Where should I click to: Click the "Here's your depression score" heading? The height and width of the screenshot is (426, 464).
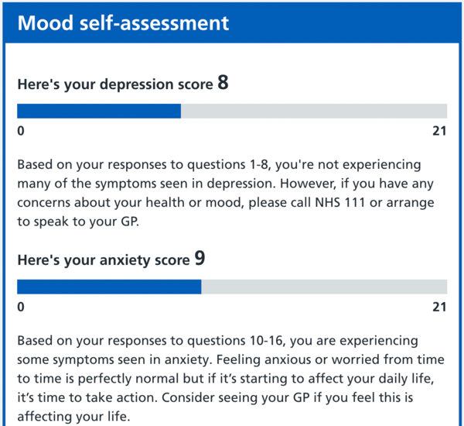(114, 84)
